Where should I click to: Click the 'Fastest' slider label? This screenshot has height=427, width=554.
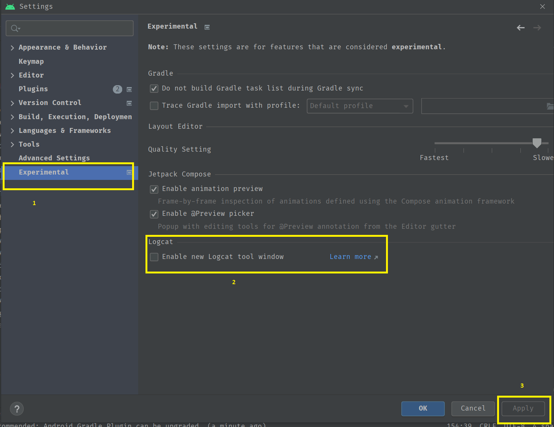tap(434, 158)
